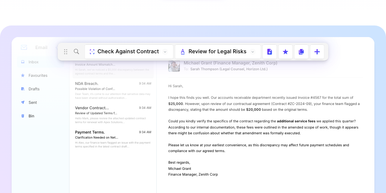386x193 pixels.
Task: Click the copy pages toolbar icon
Action: (x=301, y=52)
